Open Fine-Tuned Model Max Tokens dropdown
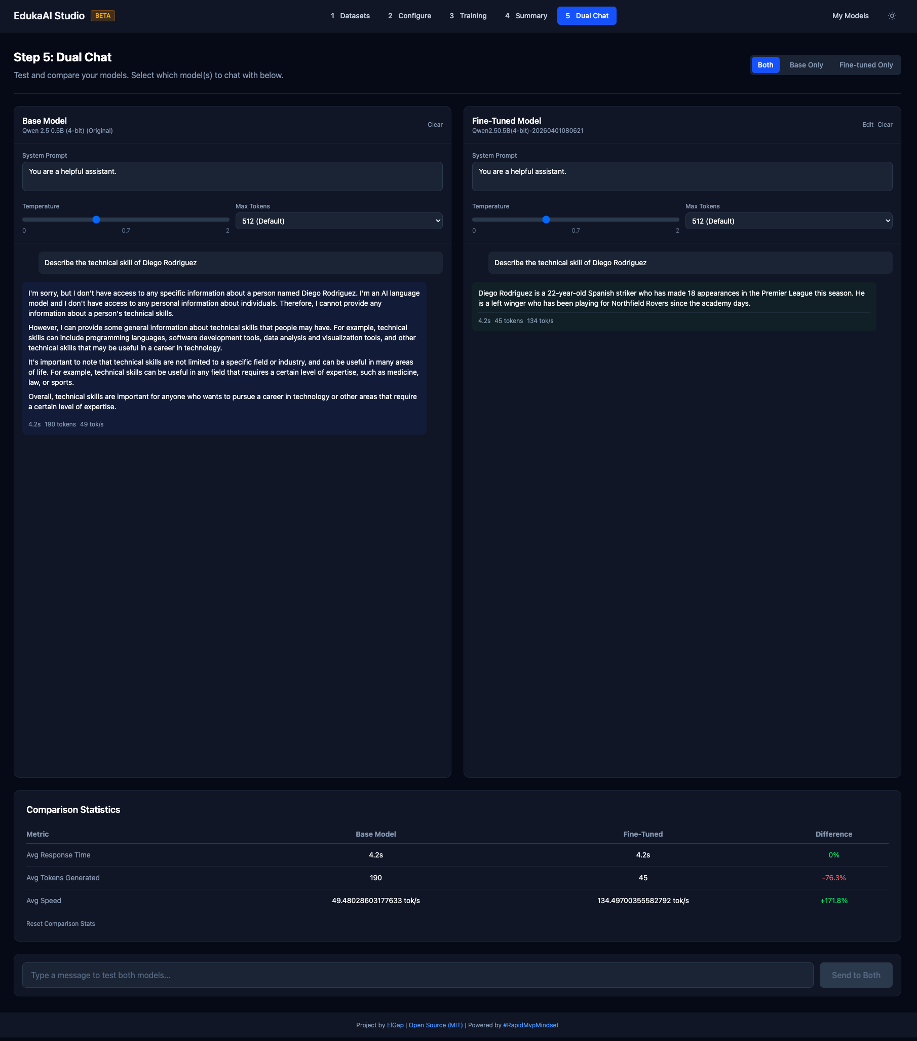Image resolution: width=917 pixels, height=1041 pixels. pyautogui.click(x=788, y=221)
